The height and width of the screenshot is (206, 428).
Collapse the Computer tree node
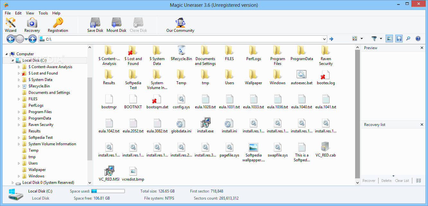tap(7, 54)
